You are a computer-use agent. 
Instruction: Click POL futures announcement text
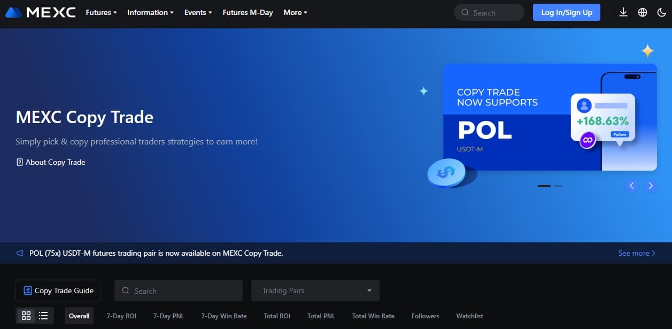156,253
